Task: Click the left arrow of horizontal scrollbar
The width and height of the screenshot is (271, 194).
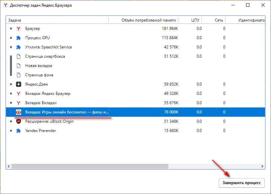Action: [x=9, y=166]
